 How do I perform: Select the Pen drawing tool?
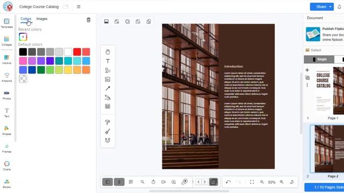[107, 98]
